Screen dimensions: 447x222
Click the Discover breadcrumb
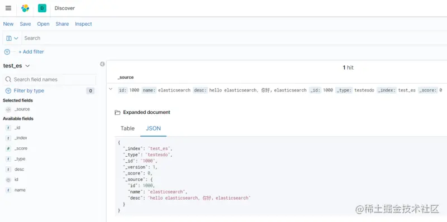tap(65, 8)
